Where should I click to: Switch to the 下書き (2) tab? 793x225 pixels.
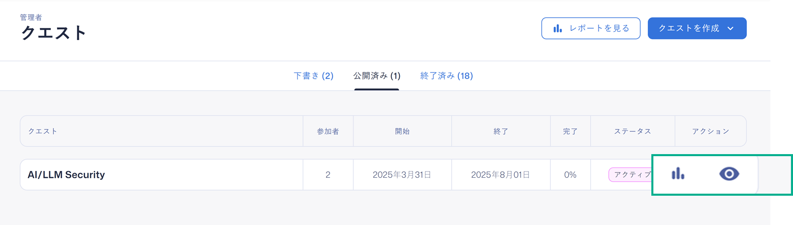(x=314, y=76)
